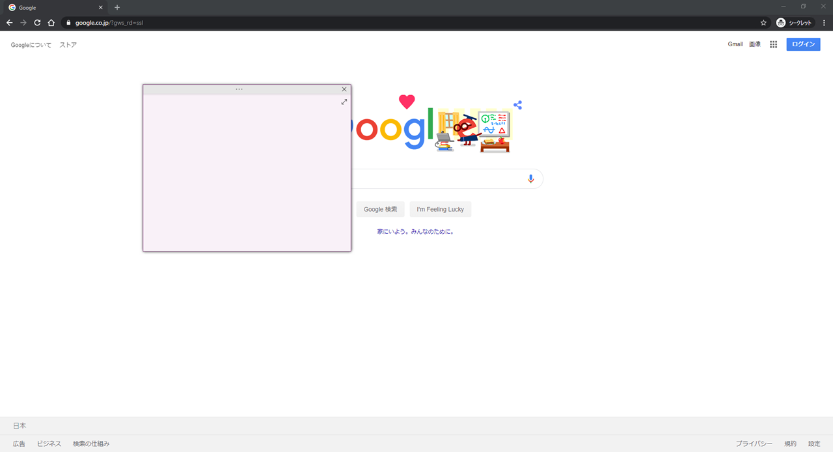Screen dimensions: 833x452
Task: View site info via the padlock icon
Action: (68, 23)
